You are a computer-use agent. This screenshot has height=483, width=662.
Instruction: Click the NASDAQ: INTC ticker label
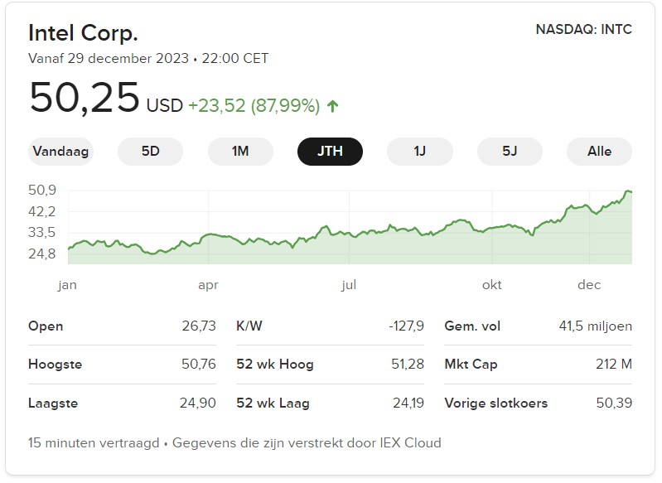coord(583,30)
